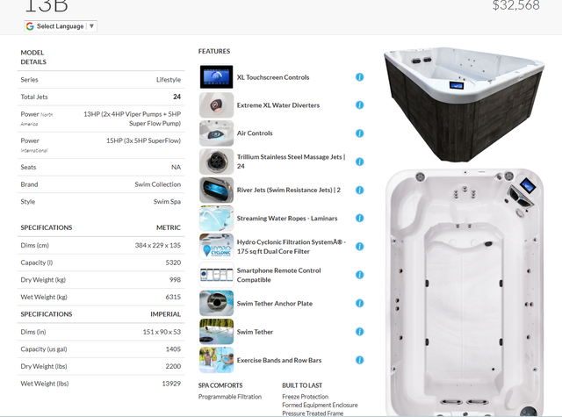Click the XL Touchscreen Controls thumbnail
Screen dimensions: 562x417
[216, 77]
